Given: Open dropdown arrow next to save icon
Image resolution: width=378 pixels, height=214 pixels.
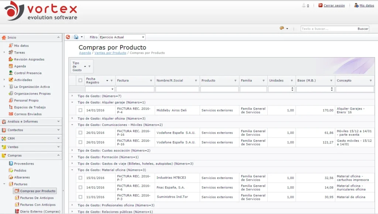Looking at the screenshot, I should (x=82, y=37).
